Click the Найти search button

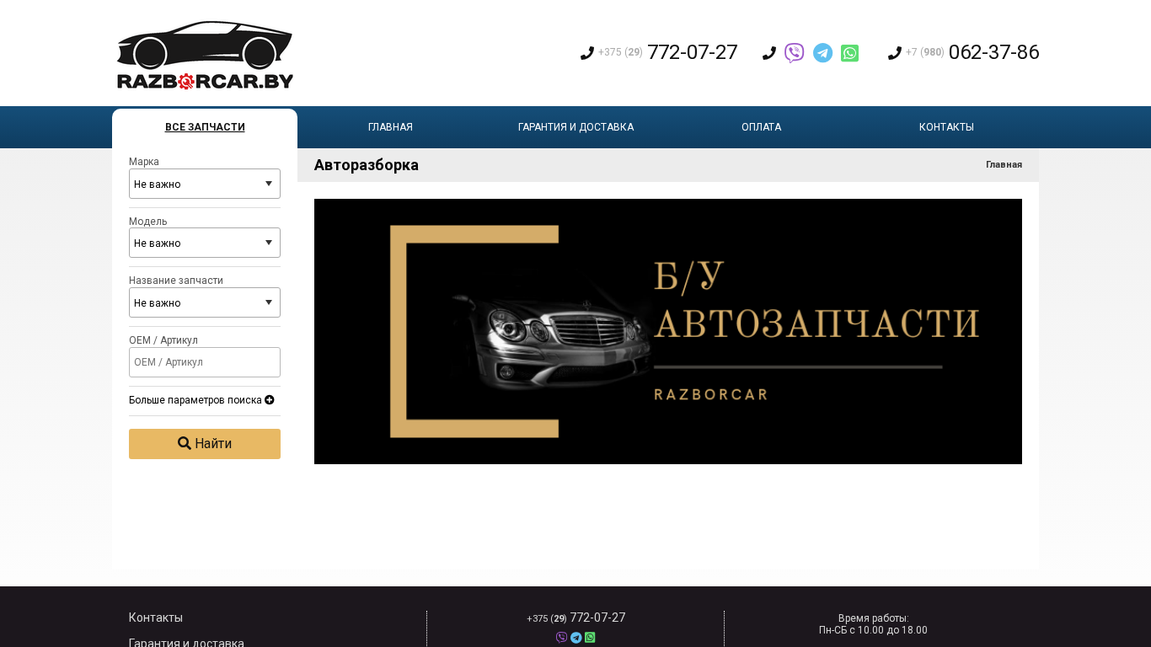[205, 444]
